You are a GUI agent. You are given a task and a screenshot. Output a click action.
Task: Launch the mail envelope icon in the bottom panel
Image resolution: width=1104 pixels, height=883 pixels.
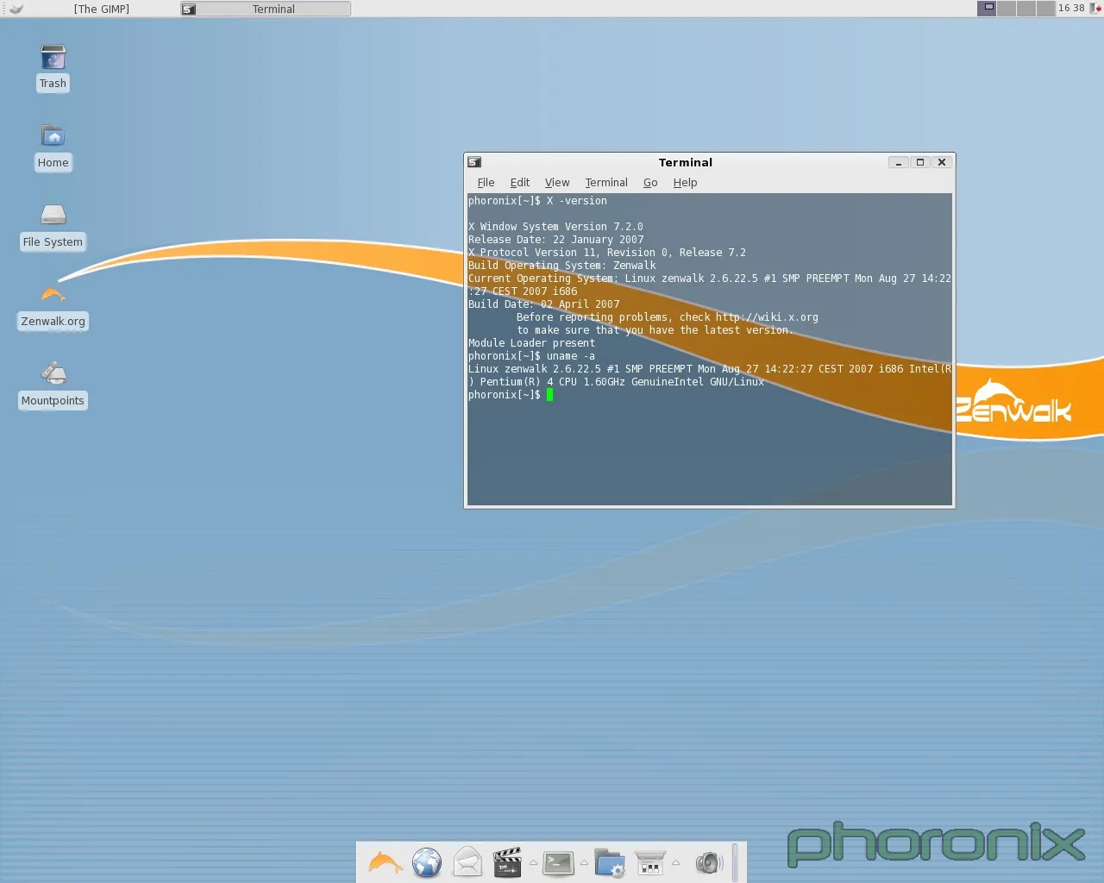click(x=467, y=862)
